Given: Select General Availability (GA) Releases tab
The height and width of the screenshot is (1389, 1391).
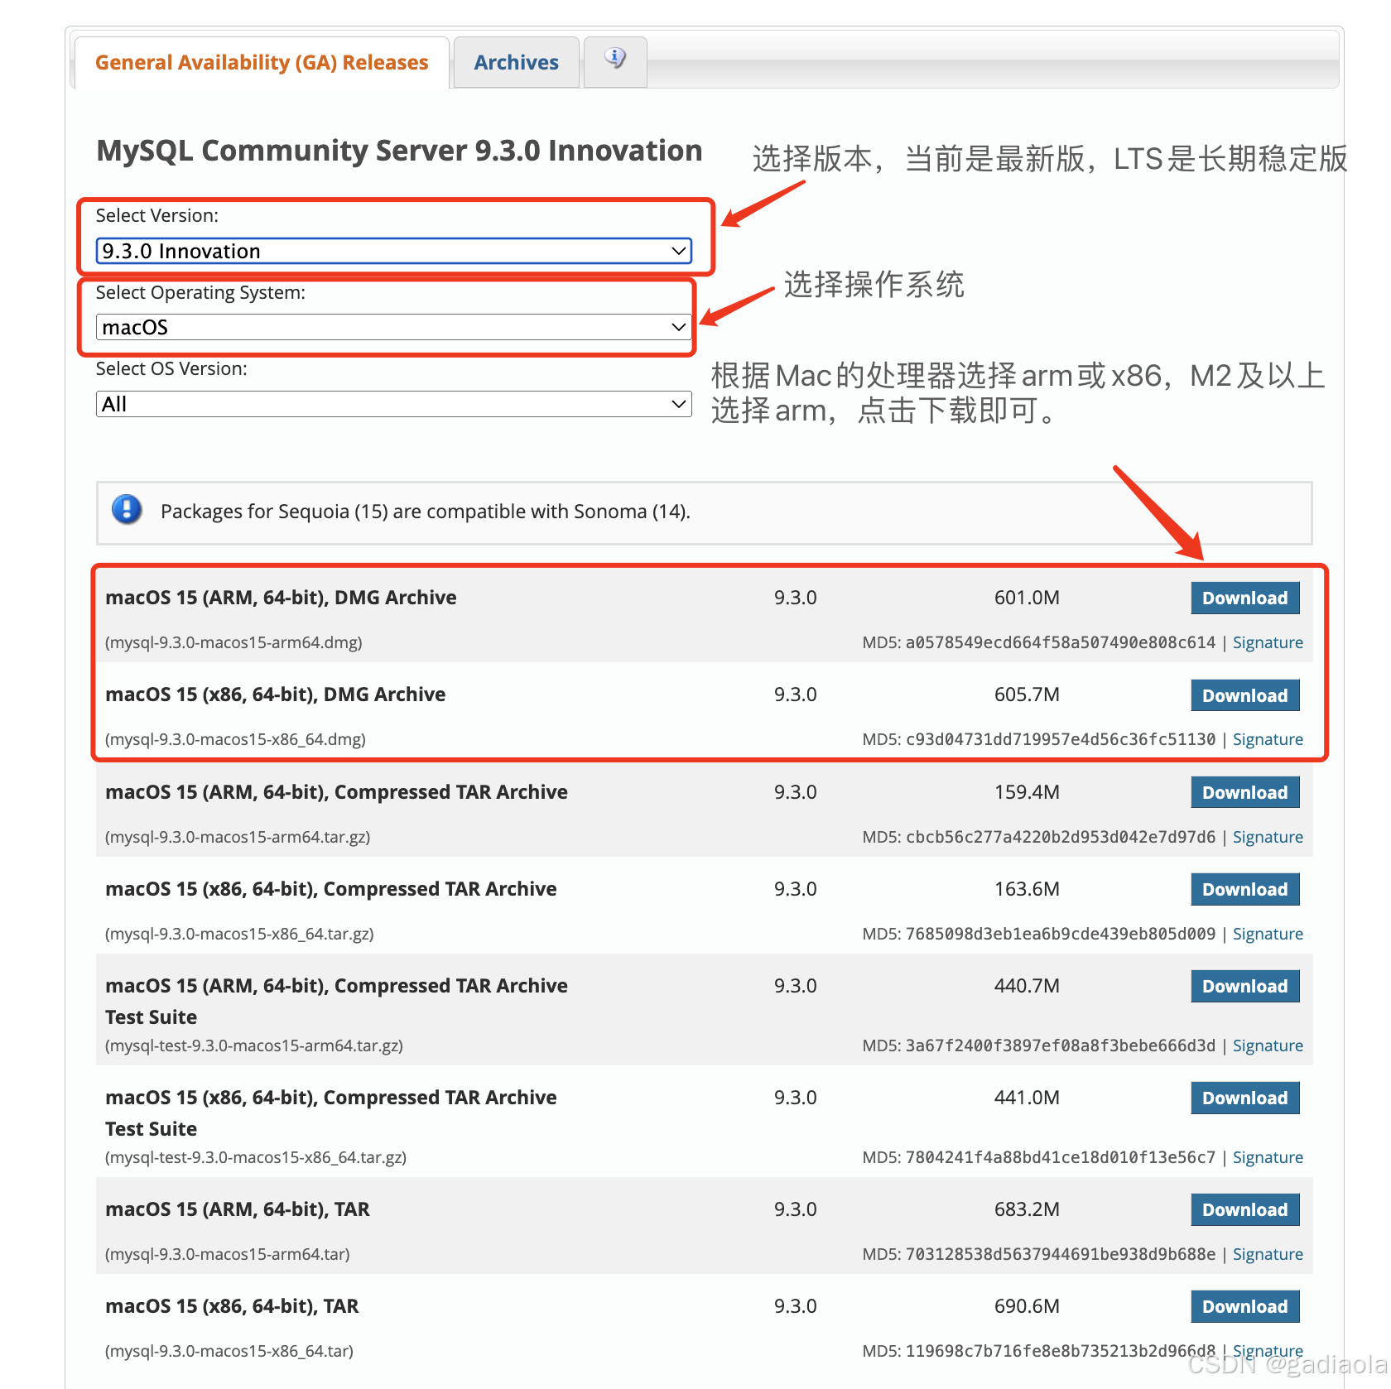Looking at the screenshot, I should click(x=262, y=62).
